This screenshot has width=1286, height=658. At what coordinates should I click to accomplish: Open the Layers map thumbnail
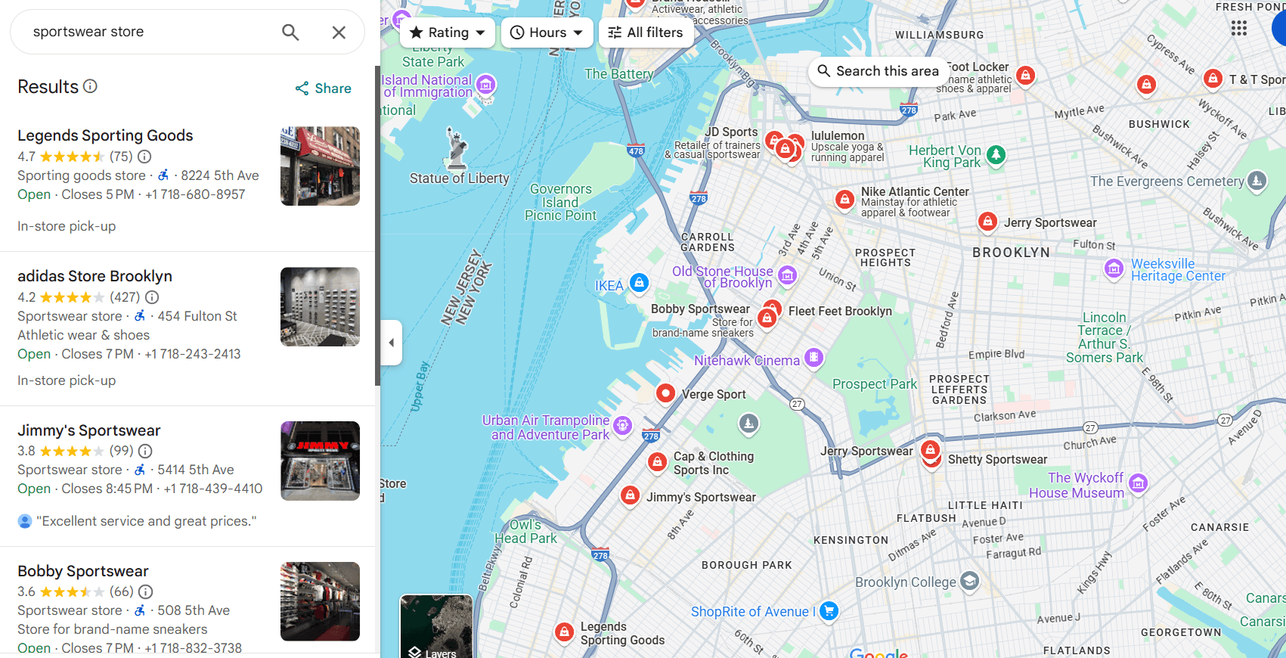(x=436, y=626)
